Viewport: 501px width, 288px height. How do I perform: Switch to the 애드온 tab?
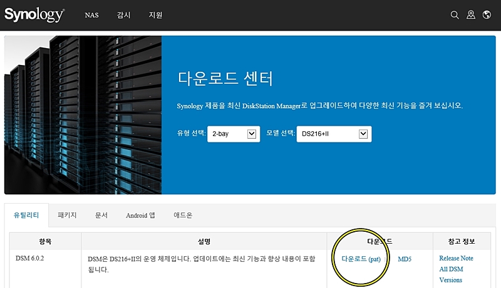click(x=183, y=215)
